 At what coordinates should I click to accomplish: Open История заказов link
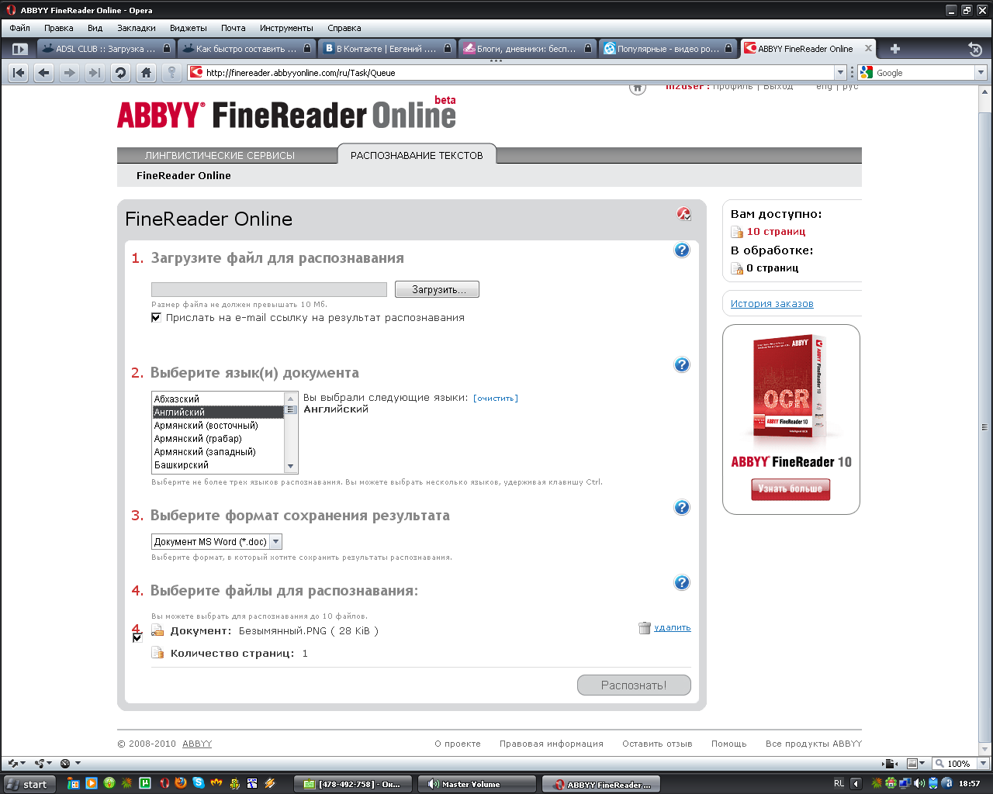click(772, 304)
